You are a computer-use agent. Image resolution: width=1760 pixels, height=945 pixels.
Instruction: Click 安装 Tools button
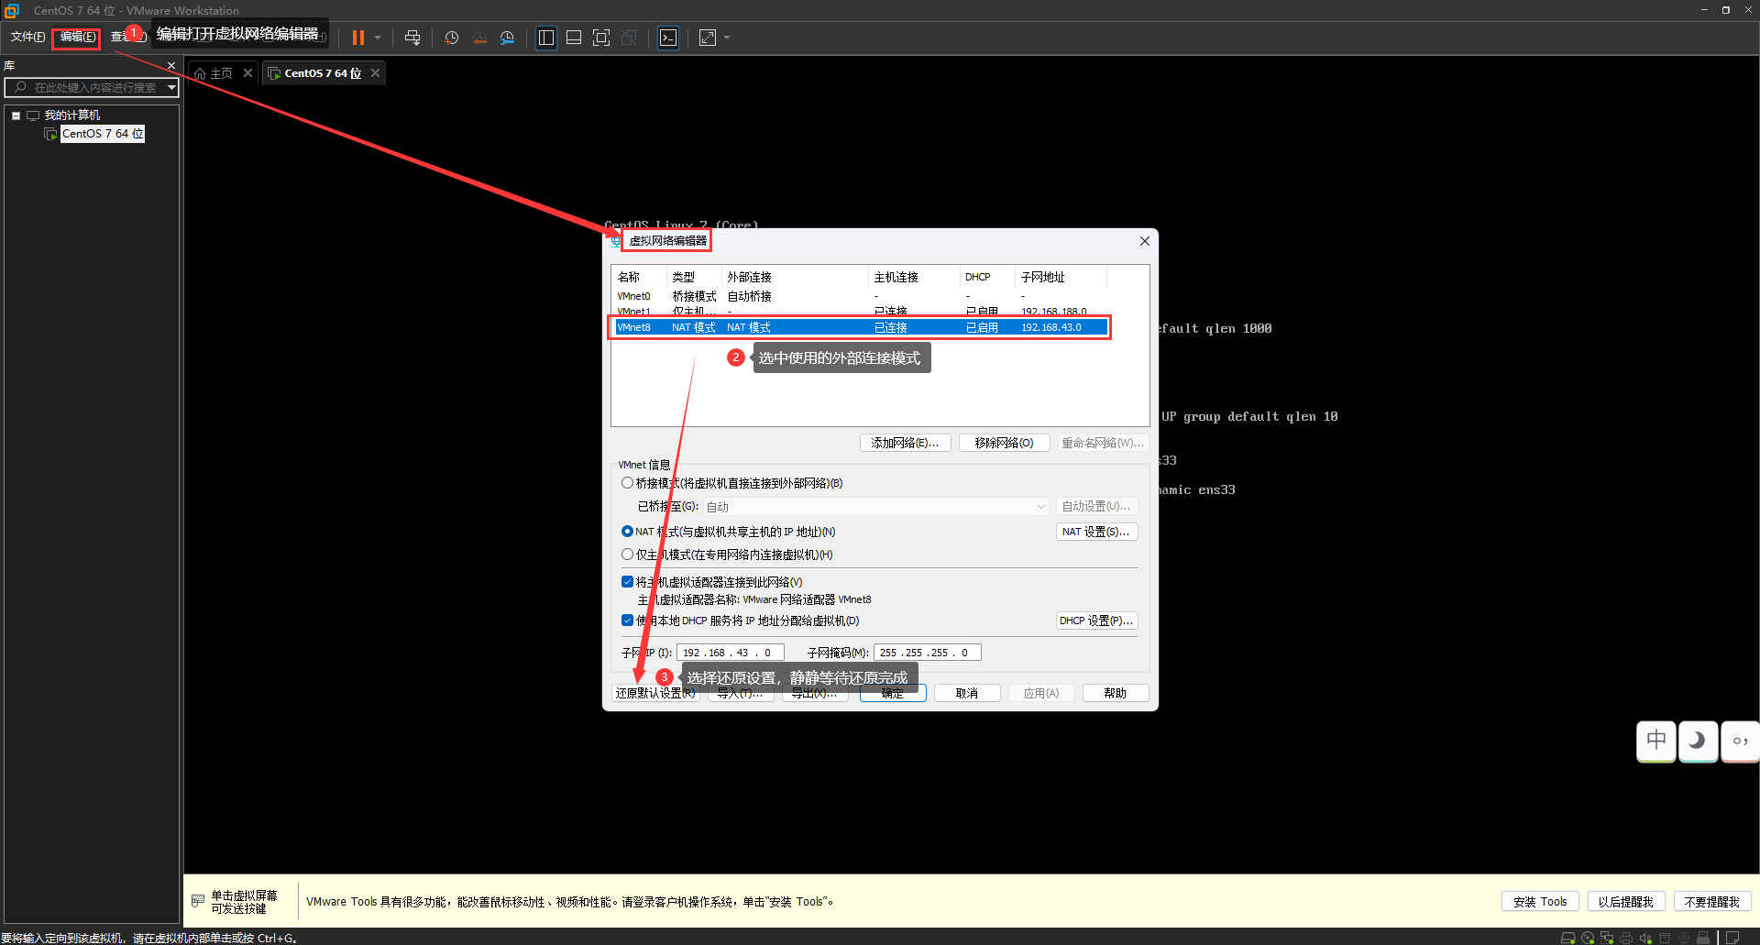coord(1540,902)
